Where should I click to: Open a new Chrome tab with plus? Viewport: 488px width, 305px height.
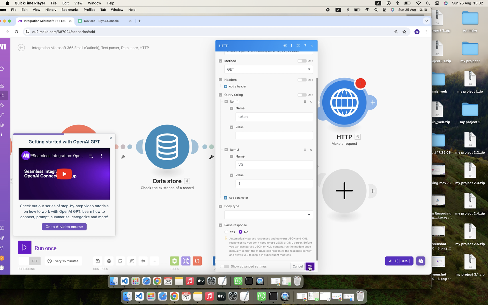click(139, 21)
